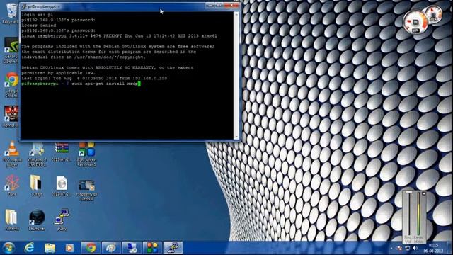
Task: Switch to the PuTTY taskbar button
Action: pyautogui.click(x=173, y=248)
